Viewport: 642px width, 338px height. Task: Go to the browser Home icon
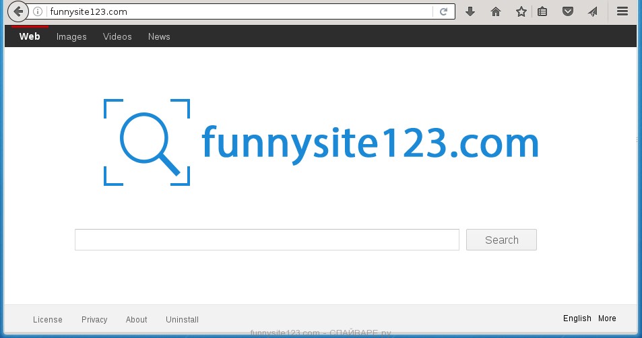pyautogui.click(x=496, y=11)
